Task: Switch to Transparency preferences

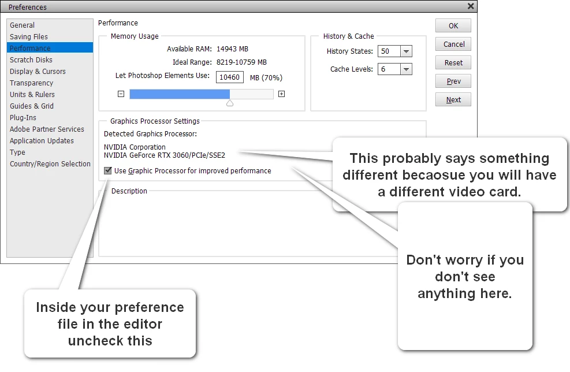Action: click(x=50, y=83)
